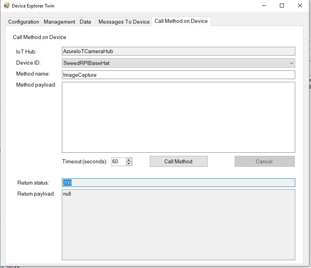311x268 pixels.
Task: Increase timeout with the up arrow
Action: pos(129,160)
